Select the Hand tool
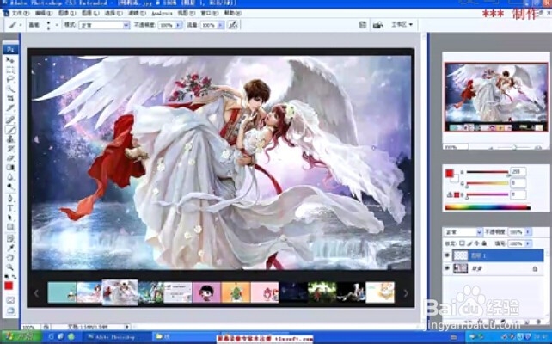Screen dimensions: 552x344 click(10, 257)
